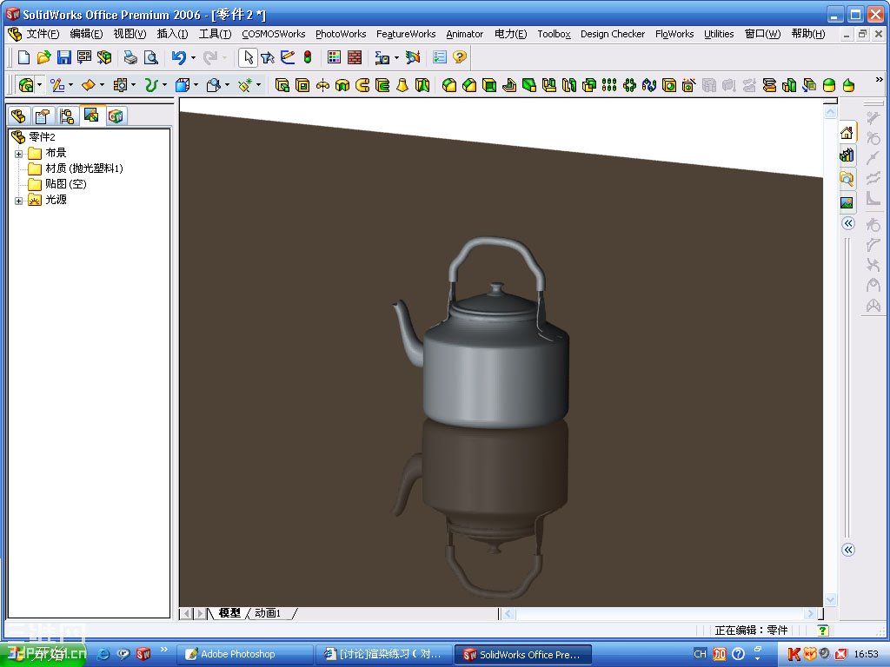
Task: Open File Explorer tab in task pane
Action: point(847,179)
